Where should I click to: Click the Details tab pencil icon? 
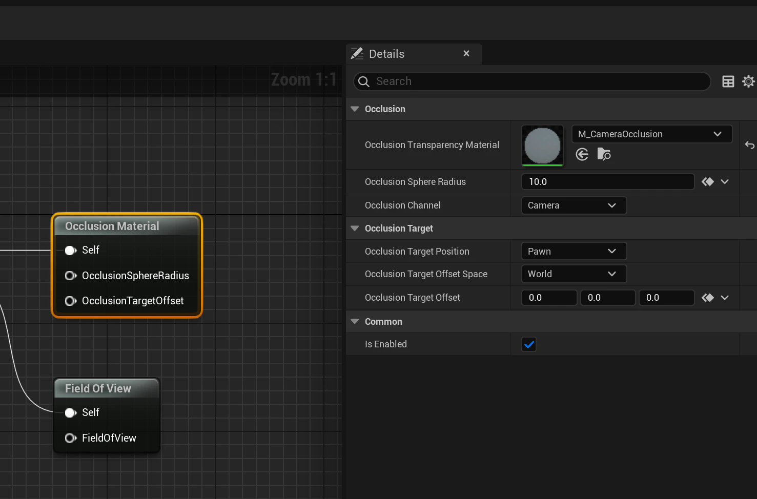pyautogui.click(x=357, y=54)
